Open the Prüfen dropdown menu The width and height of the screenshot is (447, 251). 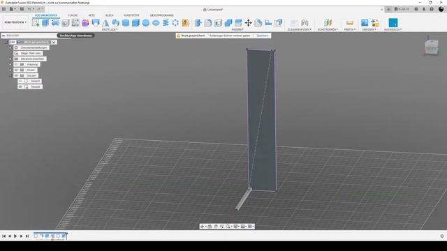pyautogui.click(x=350, y=29)
